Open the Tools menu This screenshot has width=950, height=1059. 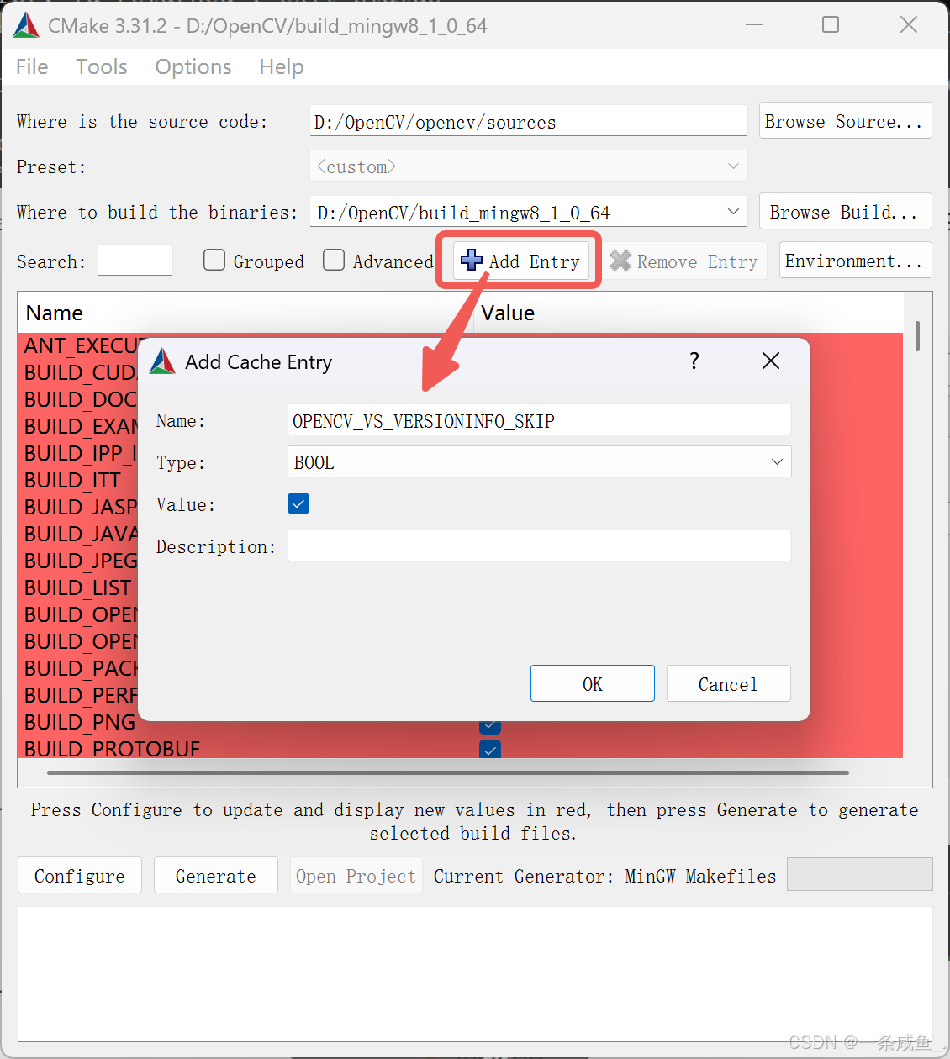(x=102, y=66)
